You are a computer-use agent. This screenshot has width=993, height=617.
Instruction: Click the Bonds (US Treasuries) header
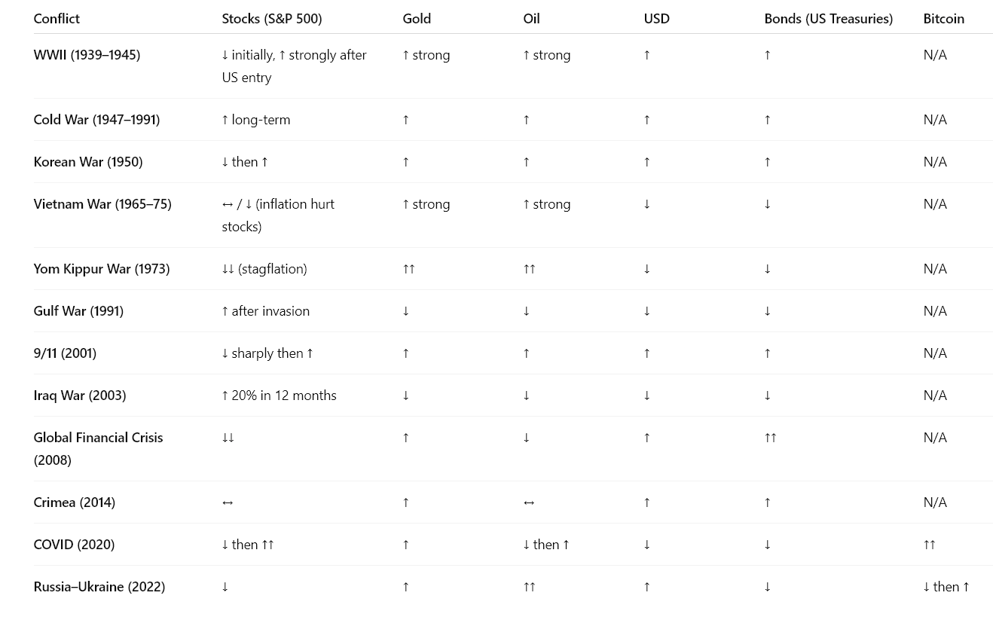pyautogui.click(x=828, y=19)
